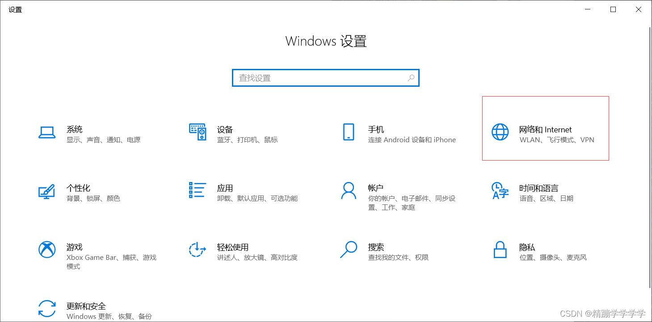The height and width of the screenshot is (322, 652).
Task: Click the Windows 更新、恢复、备份 description
Action: coord(109,317)
